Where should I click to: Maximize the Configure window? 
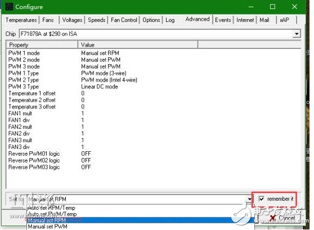tap(272, 7)
